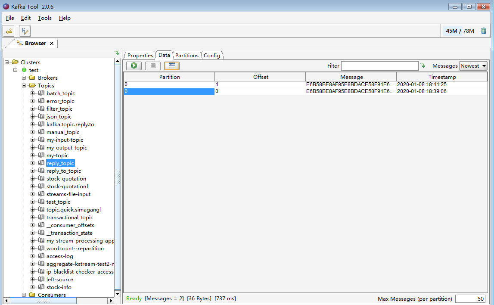Select the __consumer_offsets tree item

click(x=70, y=225)
